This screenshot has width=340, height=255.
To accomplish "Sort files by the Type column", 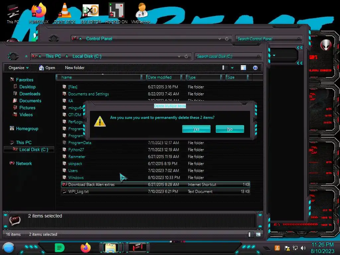I will (x=204, y=77).
